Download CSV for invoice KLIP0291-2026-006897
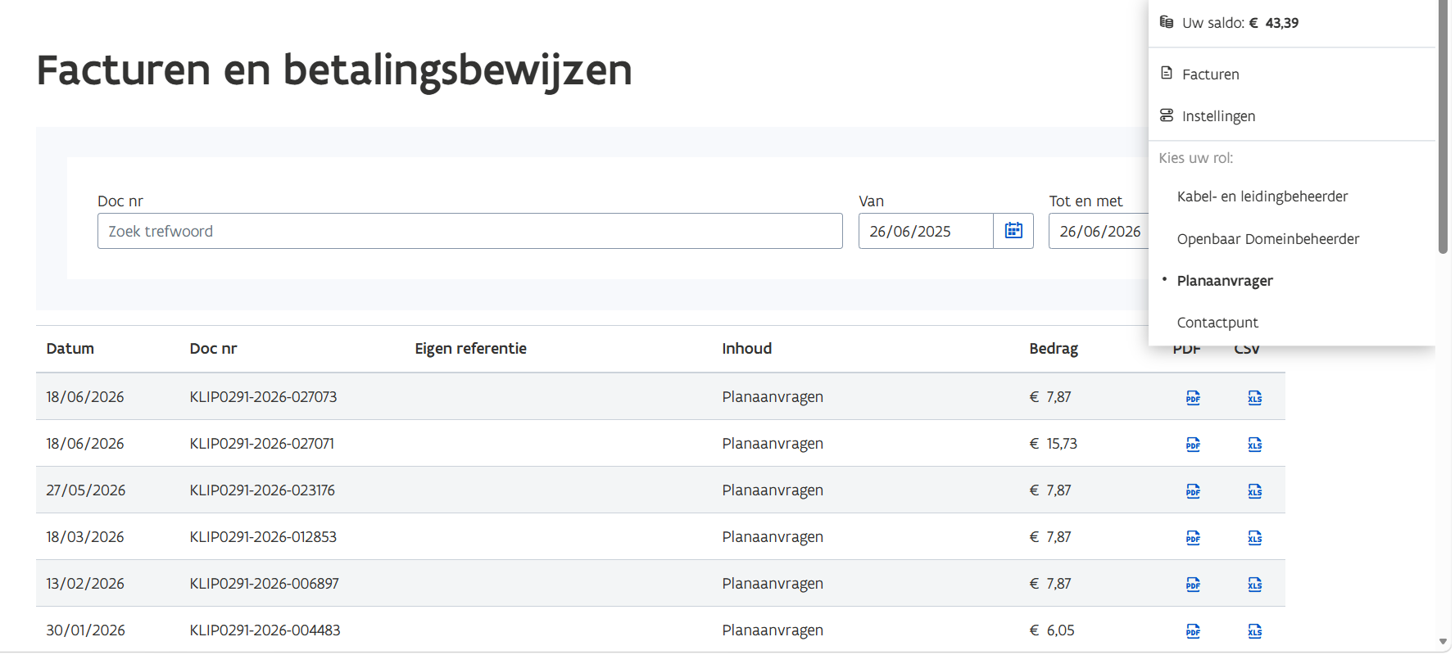1455x655 pixels. tap(1254, 585)
